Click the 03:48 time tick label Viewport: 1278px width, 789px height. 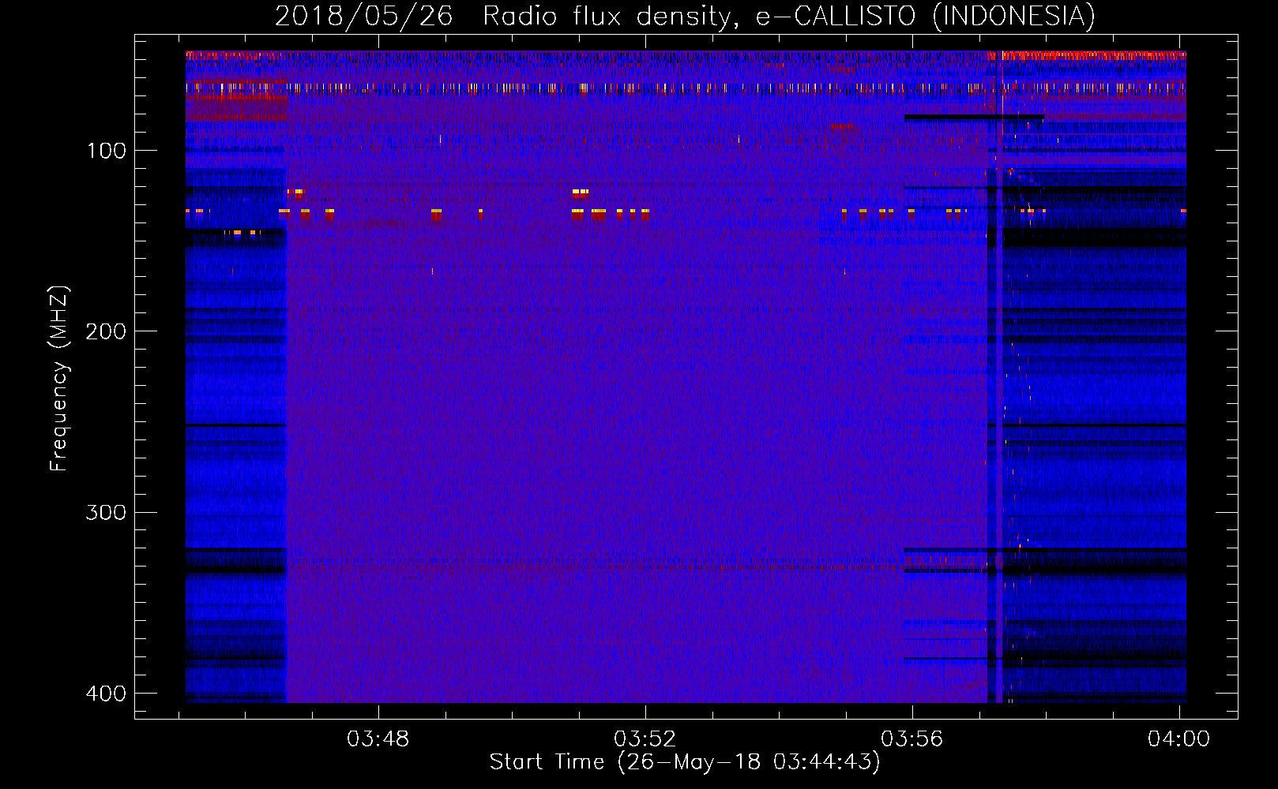pyautogui.click(x=378, y=739)
